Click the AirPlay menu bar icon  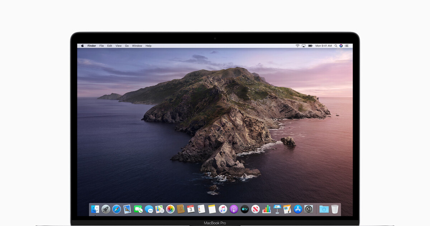303,46
